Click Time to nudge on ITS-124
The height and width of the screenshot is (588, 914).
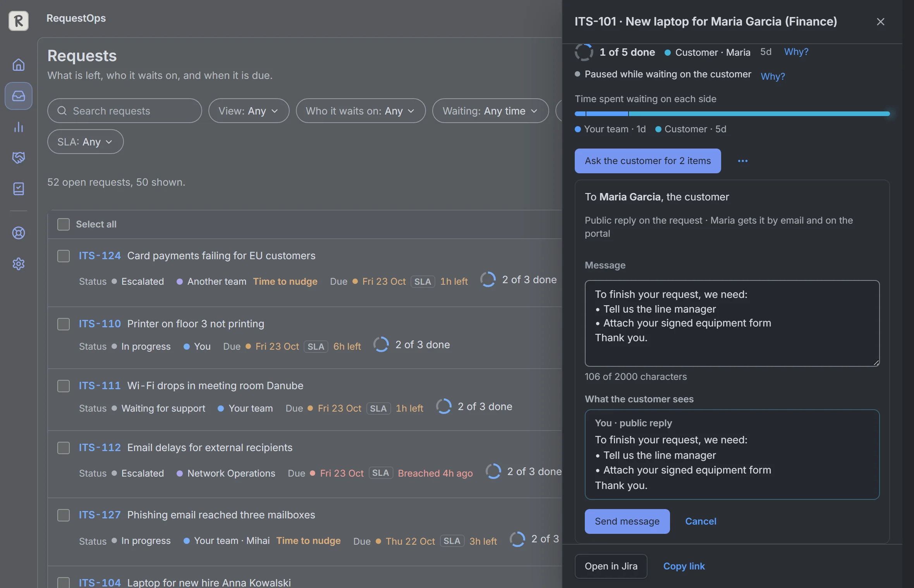point(285,282)
